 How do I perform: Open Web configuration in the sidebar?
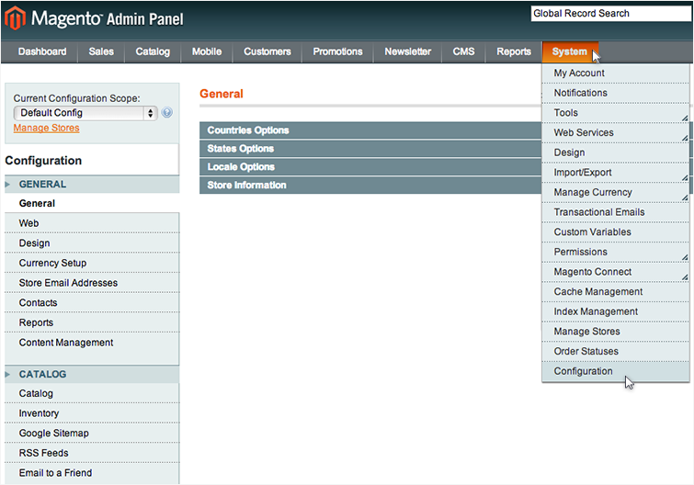tap(92, 223)
